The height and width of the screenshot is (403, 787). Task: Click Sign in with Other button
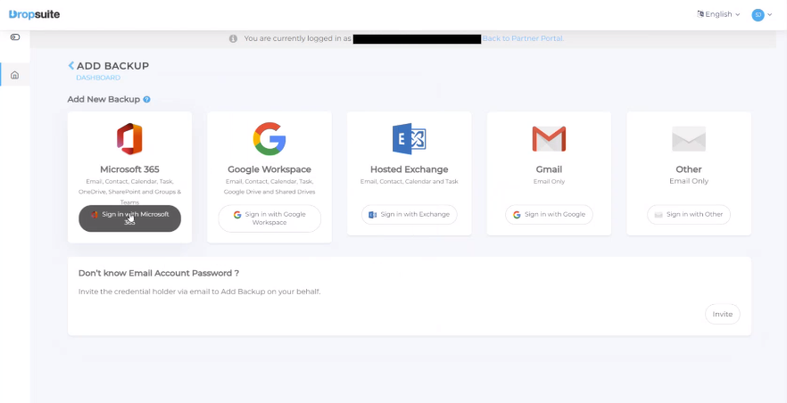[689, 215]
